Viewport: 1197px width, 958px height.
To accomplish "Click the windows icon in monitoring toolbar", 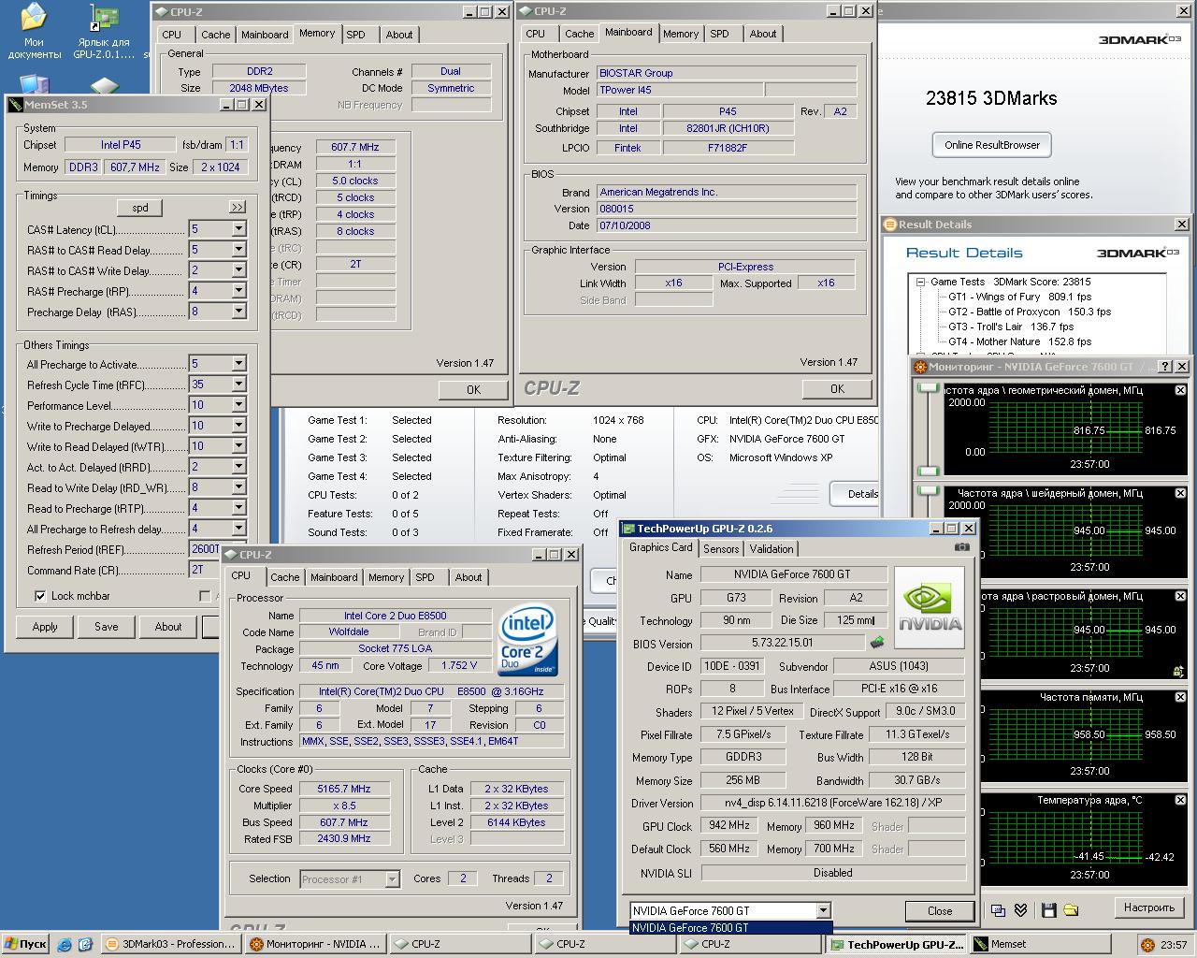I will (x=999, y=909).
